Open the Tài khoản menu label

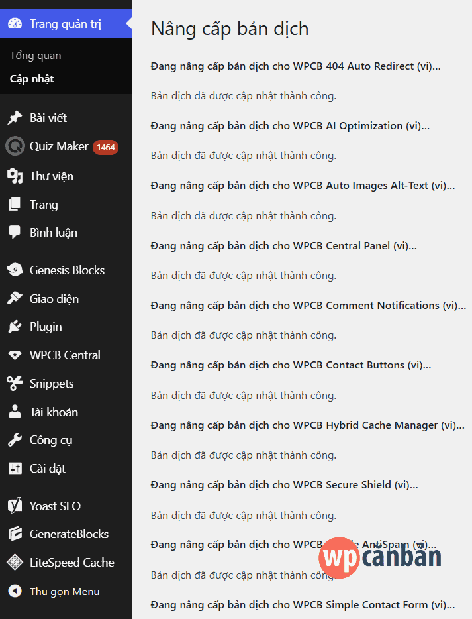click(x=54, y=412)
